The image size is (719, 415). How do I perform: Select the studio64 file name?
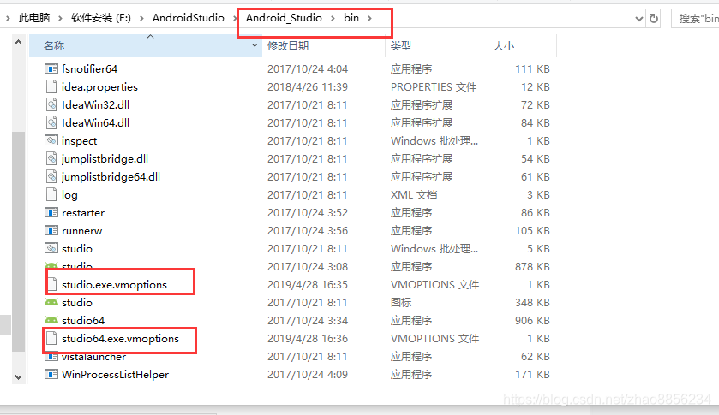click(83, 320)
